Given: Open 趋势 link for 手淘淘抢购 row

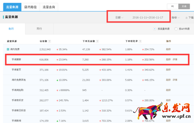Looking at the screenshot, I should (168, 90).
